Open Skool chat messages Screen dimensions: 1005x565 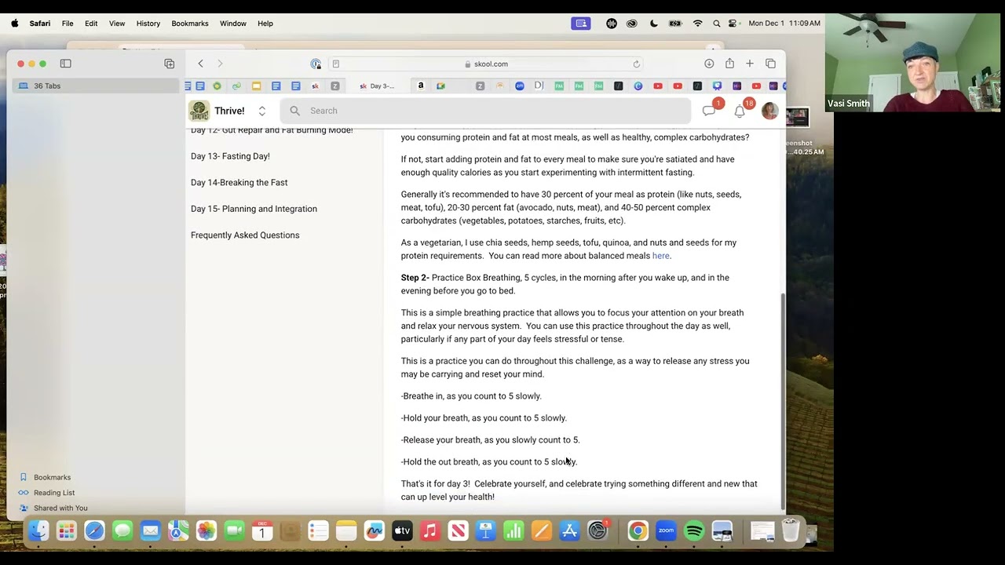pos(709,111)
